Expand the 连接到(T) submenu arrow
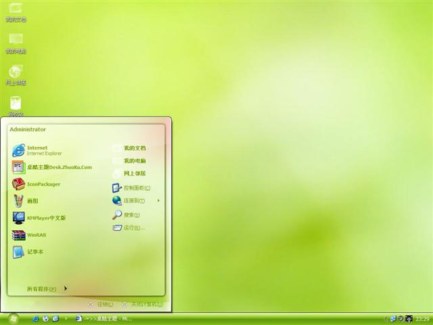 click(x=158, y=200)
